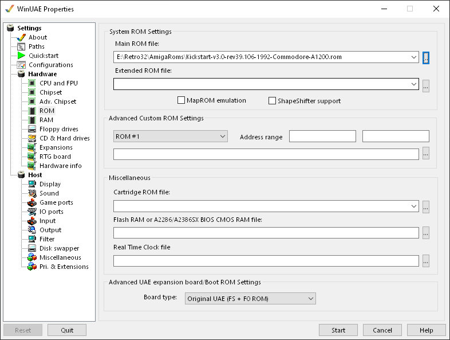
Task: Open the Paths page label
Action: [x=37, y=46]
